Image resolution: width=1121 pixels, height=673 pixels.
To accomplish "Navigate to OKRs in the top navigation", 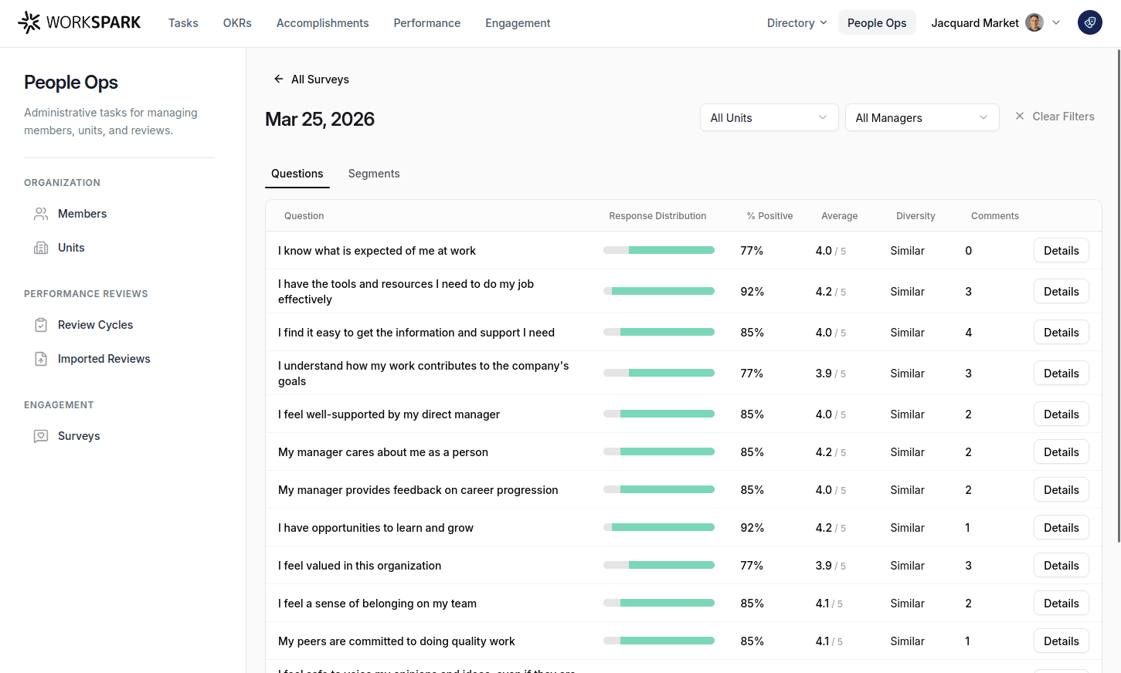I will [x=237, y=23].
